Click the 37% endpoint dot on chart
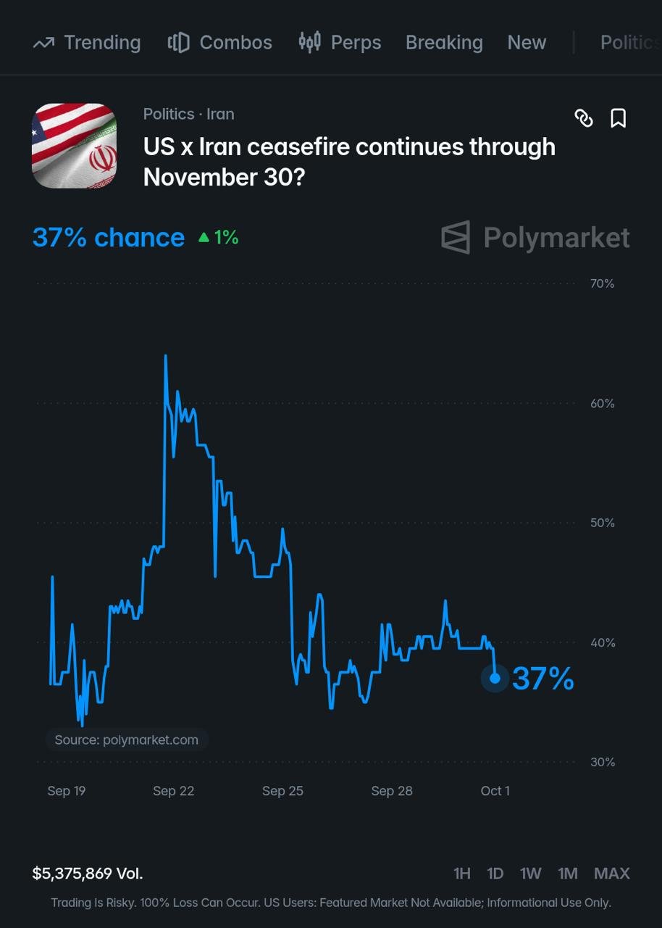 tap(495, 679)
